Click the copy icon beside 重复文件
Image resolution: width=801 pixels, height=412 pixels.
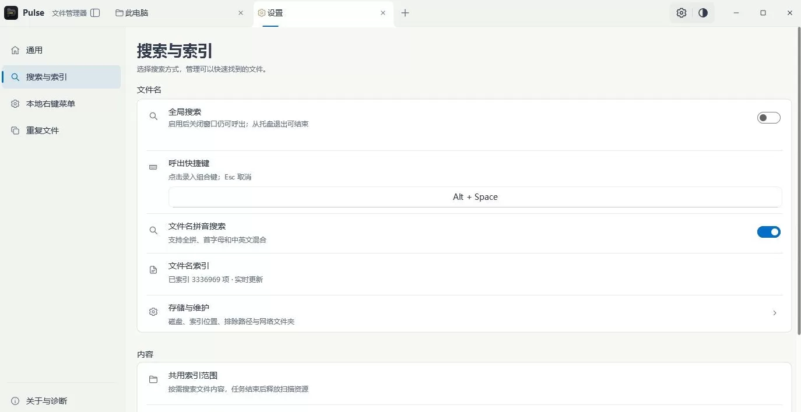click(15, 131)
